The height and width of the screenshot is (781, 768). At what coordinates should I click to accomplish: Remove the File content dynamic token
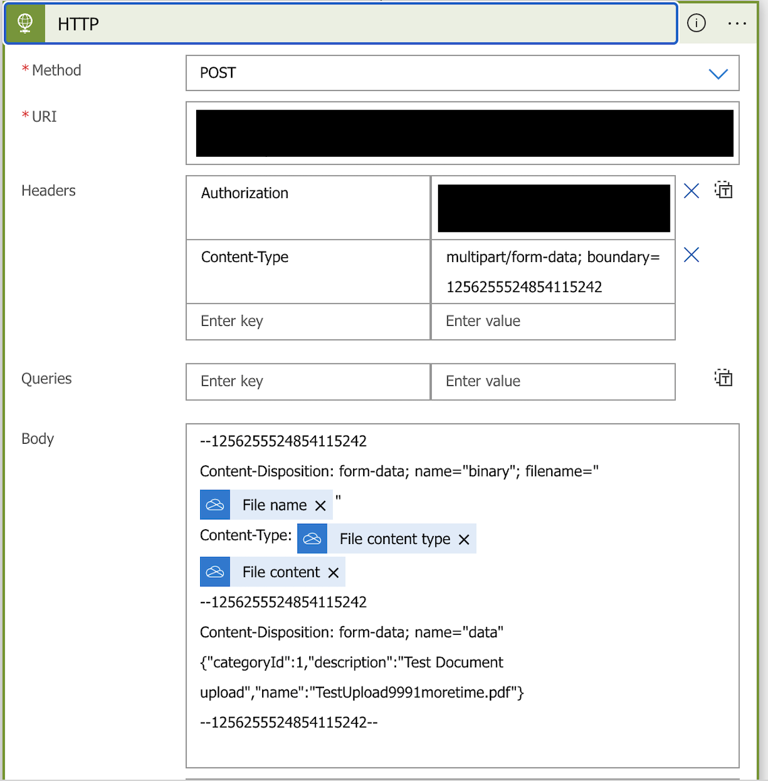point(333,573)
